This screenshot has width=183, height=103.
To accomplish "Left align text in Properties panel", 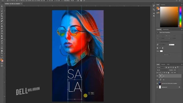I will [158, 48].
